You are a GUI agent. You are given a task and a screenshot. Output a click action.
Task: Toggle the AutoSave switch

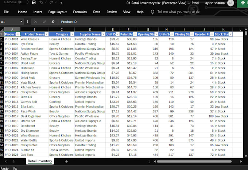pos(23,2)
